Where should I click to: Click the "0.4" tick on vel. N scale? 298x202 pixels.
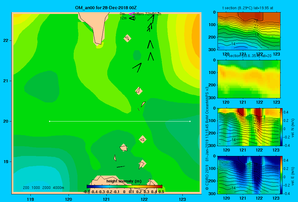(x=286, y=112)
